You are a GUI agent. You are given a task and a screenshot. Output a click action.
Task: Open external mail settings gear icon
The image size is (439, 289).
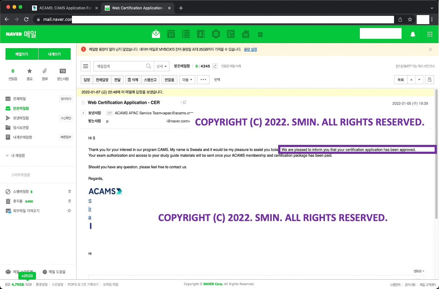click(69, 211)
